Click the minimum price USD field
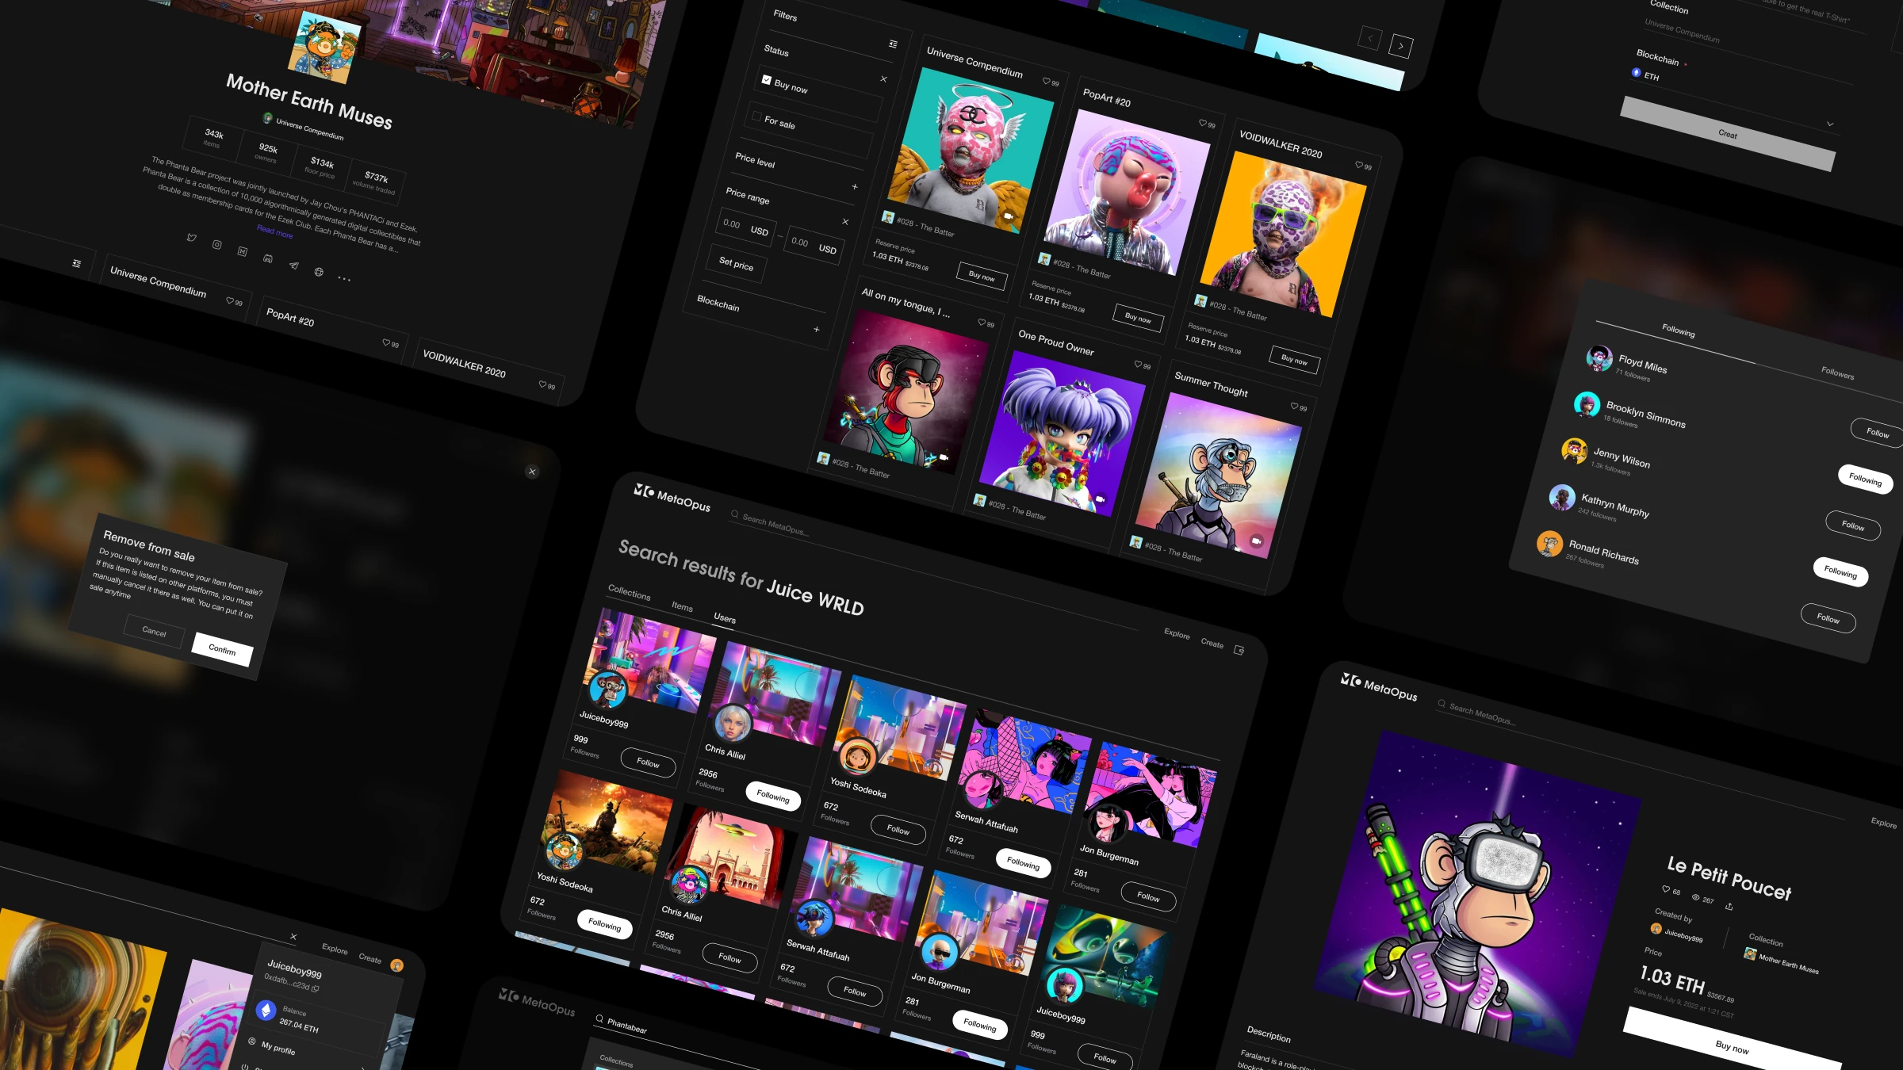This screenshot has height=1070, width=1903. [x=746, y=227]
